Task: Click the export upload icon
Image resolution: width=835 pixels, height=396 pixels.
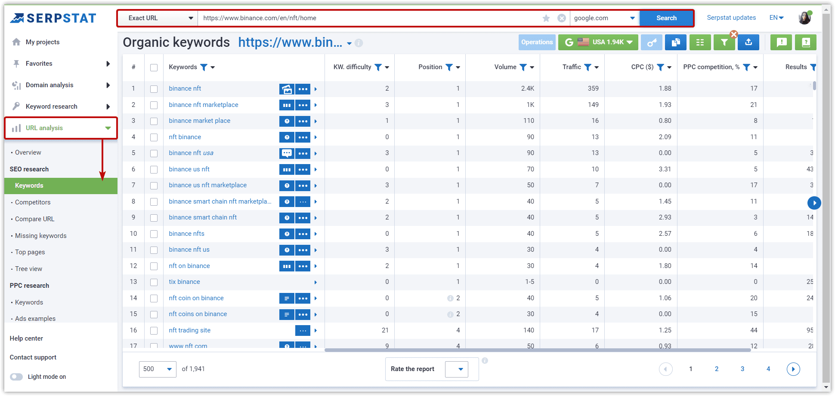Action: tap(748, 42)
